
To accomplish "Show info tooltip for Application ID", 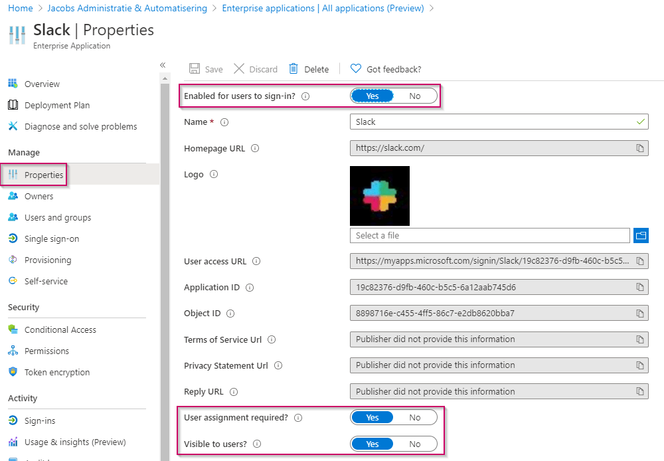I will pos(250,288).
